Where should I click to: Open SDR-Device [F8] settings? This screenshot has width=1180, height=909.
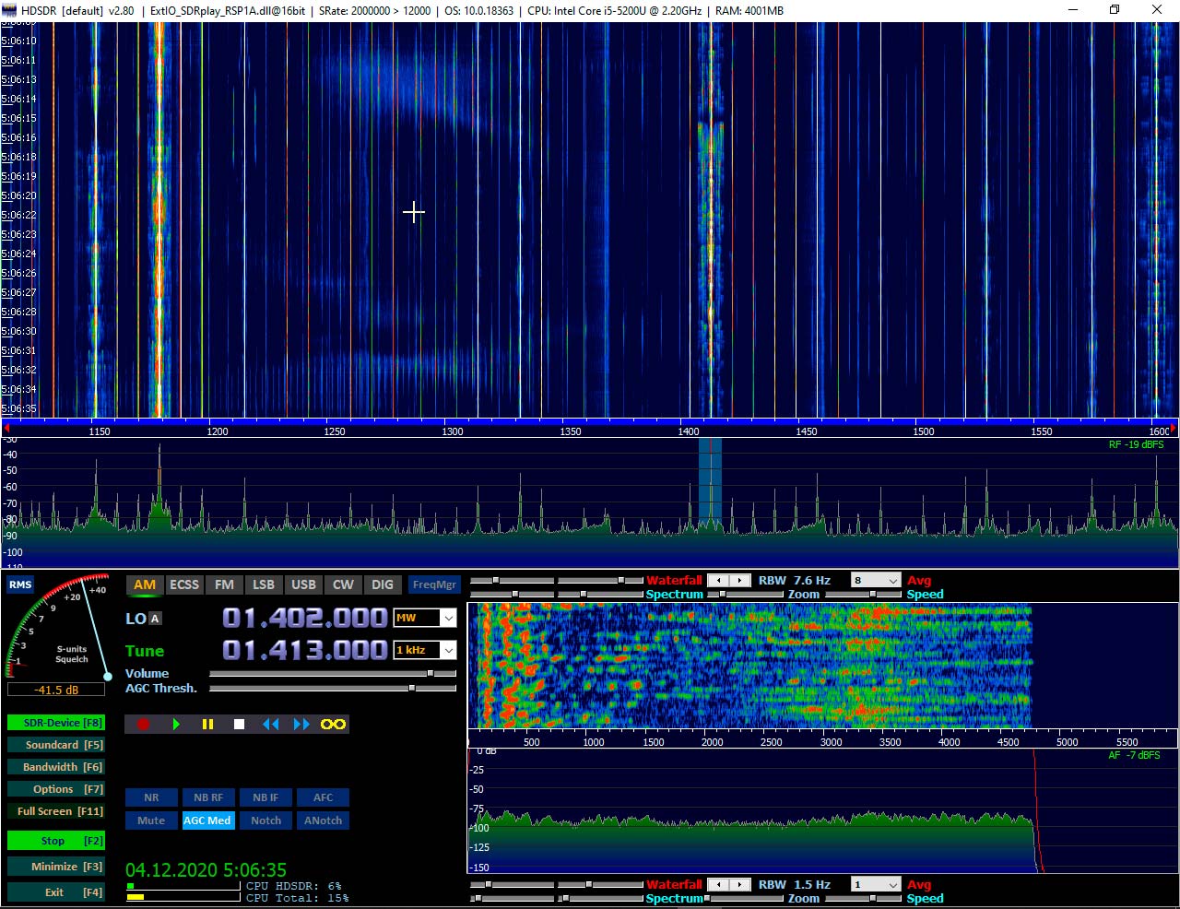coord(56,723)
